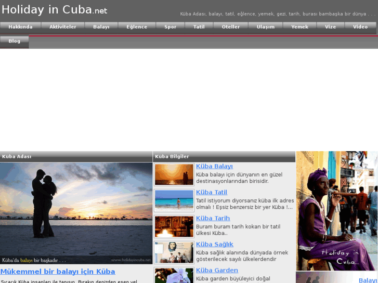
Task: Open the Video page
Action: pos(360,26)
